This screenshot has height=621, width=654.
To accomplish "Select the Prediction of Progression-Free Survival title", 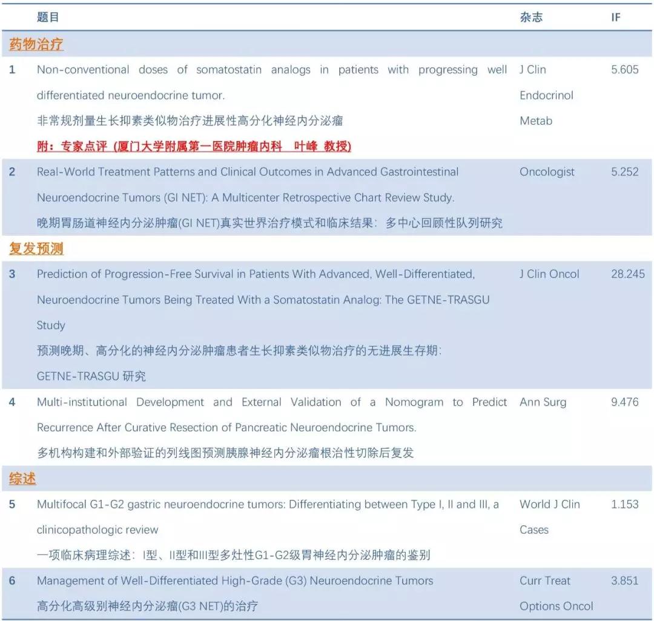I will (x=256, y=274).
